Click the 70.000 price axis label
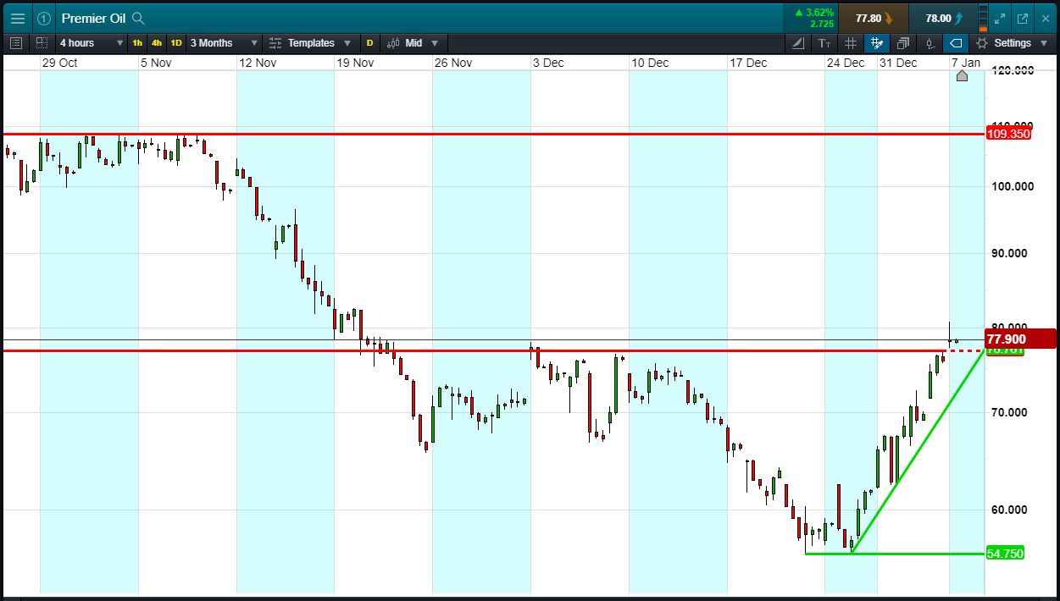Viewport: 1060px width, 601px height. (1008, 412)
